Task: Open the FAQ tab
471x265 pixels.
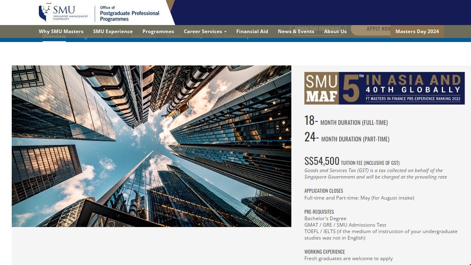Action: pos(197,36)
